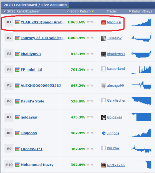View trader Turagsoy profile
The width and height of the screenshot is (155, 173).
click(114, 38)
